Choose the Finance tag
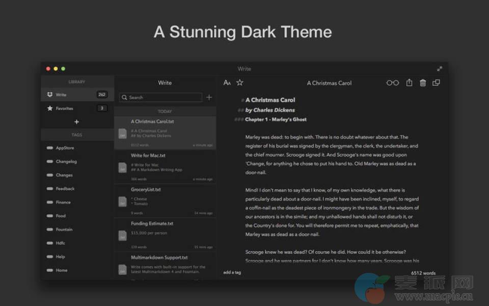Viewport: 489px width, 306px height. click(x=63, y=202)
